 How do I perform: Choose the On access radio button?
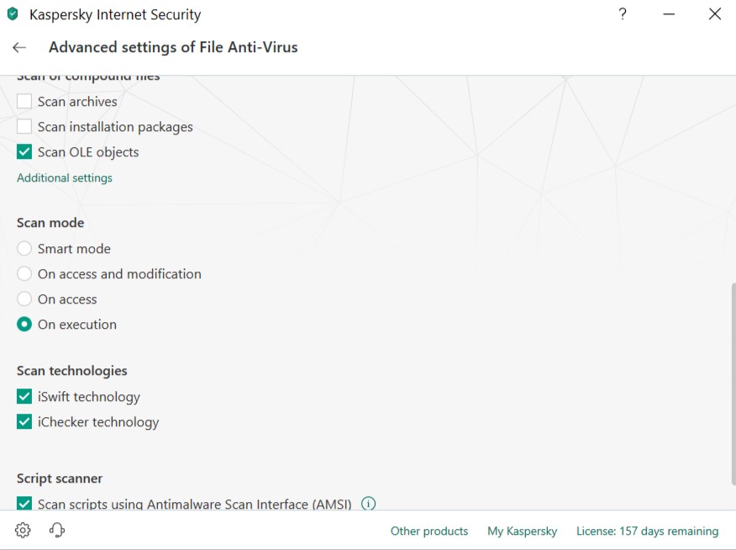click(24, 299)
